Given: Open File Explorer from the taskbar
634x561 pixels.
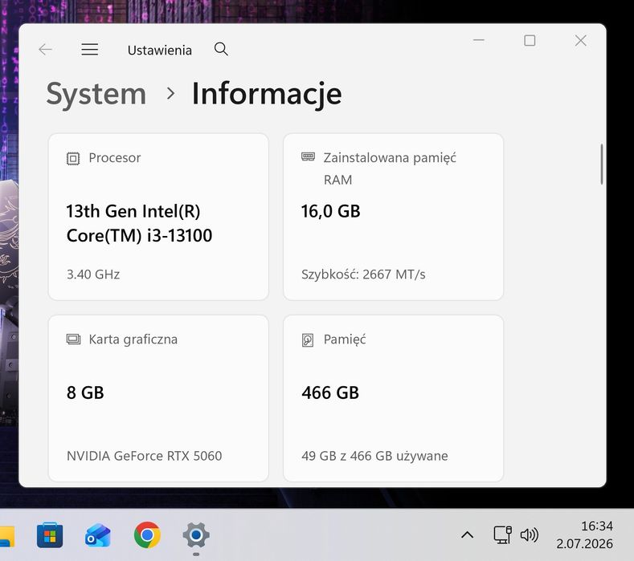Looking at the screenshot, I should tap(7, 535).
